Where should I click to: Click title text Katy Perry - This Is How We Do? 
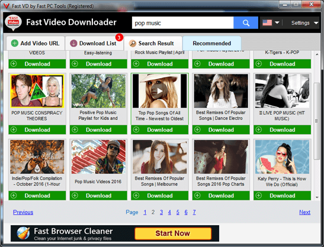click(x=282, y=181)
